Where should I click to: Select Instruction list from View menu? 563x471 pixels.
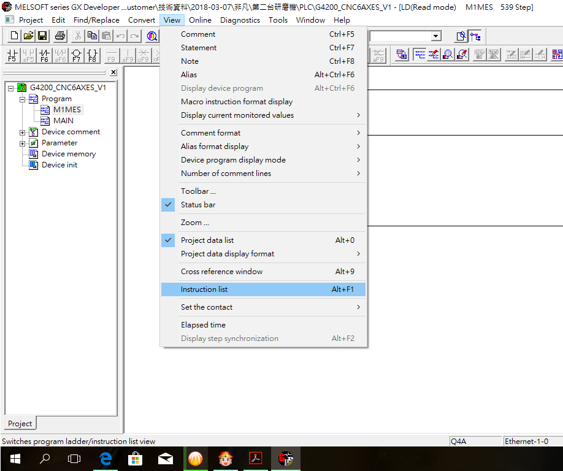tap(204, 289)
